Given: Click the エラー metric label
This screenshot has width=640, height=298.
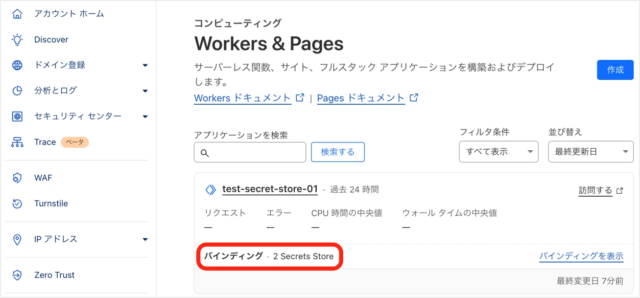Looking at the screenshot, I should pyautogui.click(x=279, y=213).
